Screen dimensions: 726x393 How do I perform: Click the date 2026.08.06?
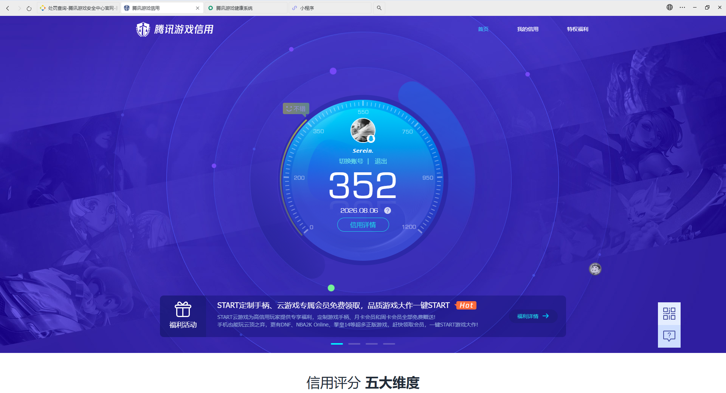359,210
